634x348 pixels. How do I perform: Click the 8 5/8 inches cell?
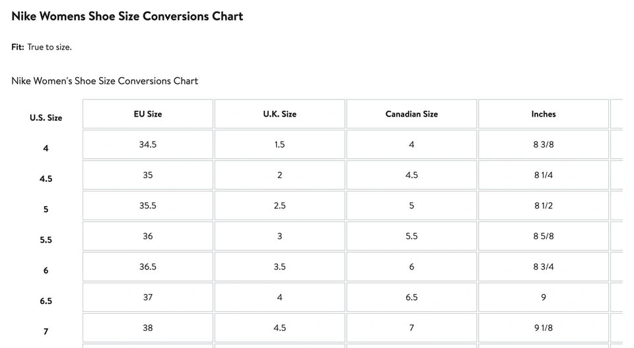coord(543,236)
